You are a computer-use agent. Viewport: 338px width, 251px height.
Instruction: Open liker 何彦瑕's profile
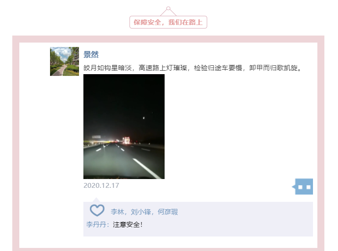coord(168,212)
